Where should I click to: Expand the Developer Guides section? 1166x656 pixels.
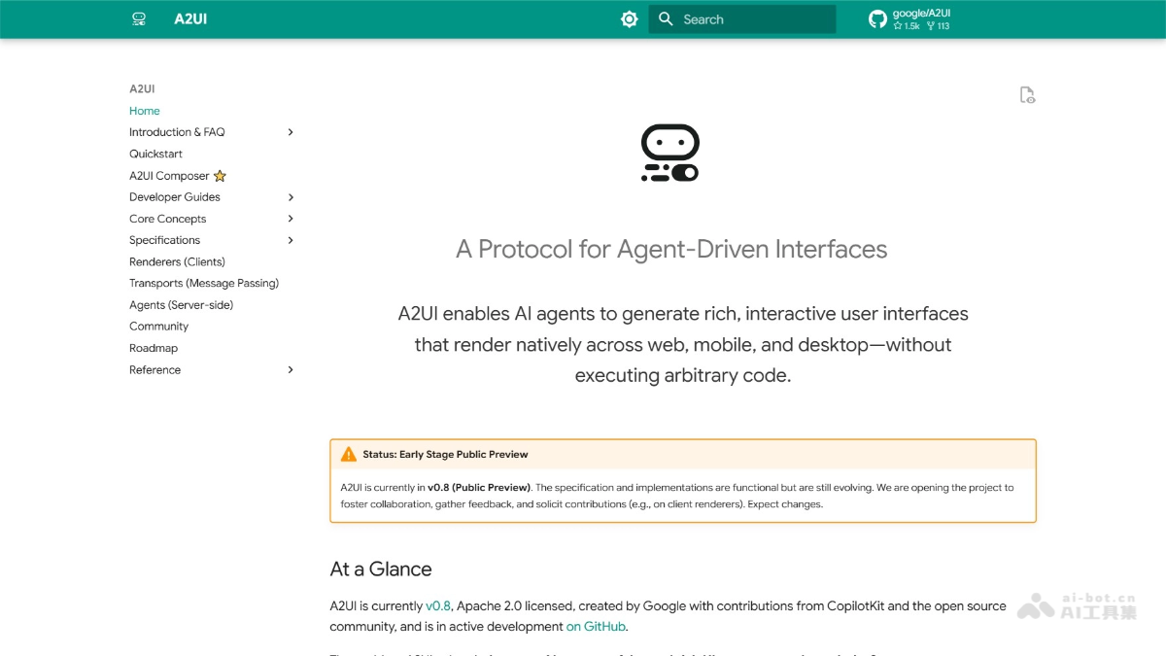pyautogui.click(x=291, y=196)
